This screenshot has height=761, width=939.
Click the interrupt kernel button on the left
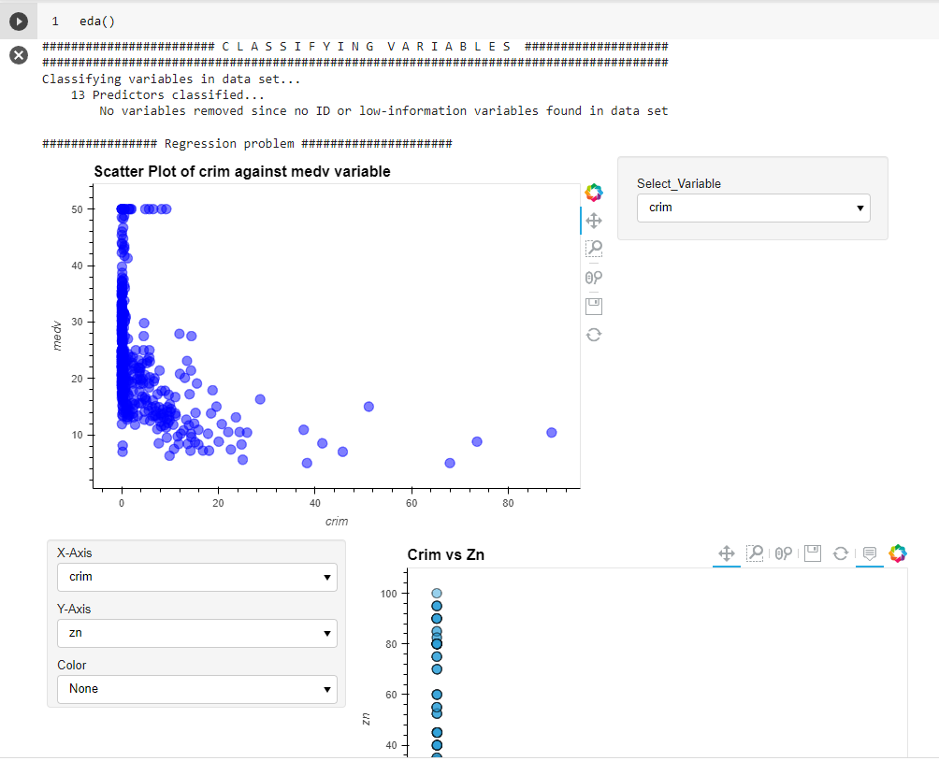[17, 55]
